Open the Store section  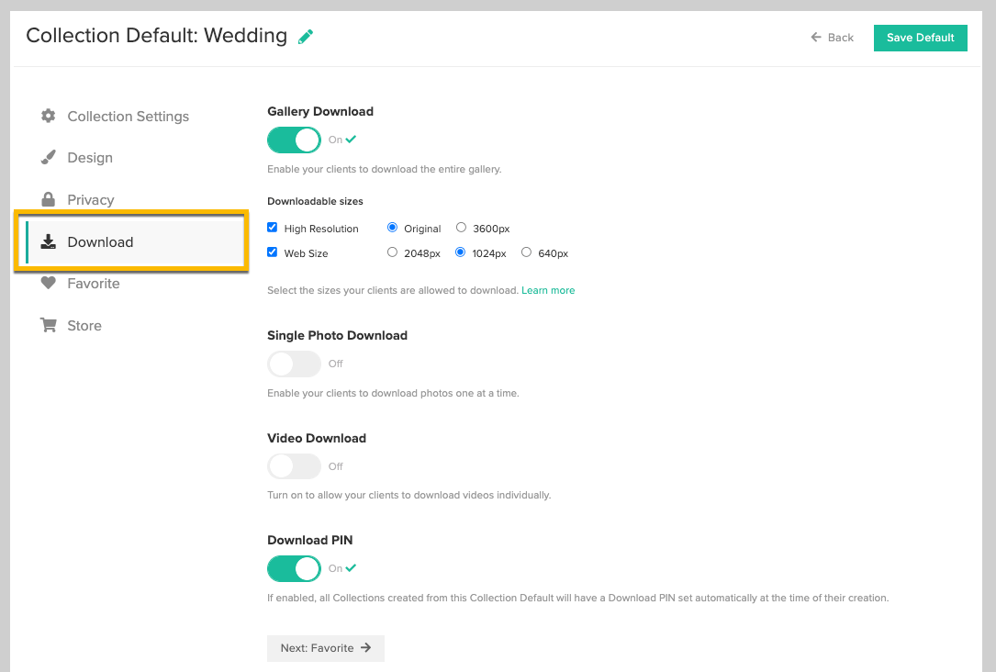click(84, 325)
